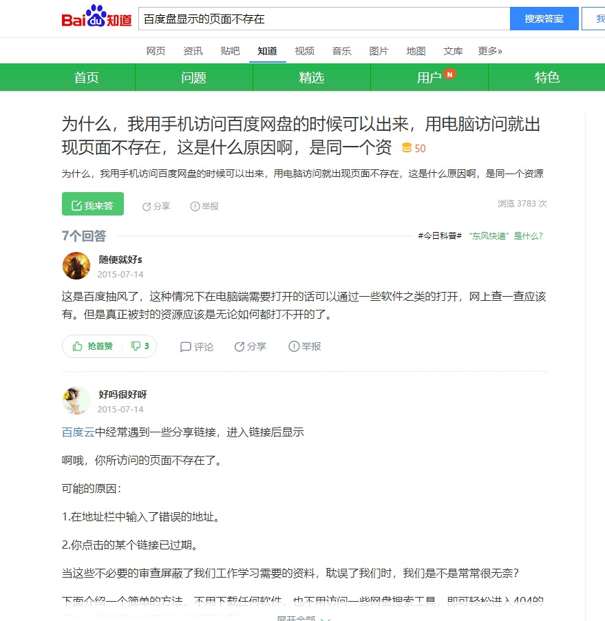The width and height of the screenshot is (605, 621).
Task: Click the Baidu Zhidao logo
Action: point(96,17)
